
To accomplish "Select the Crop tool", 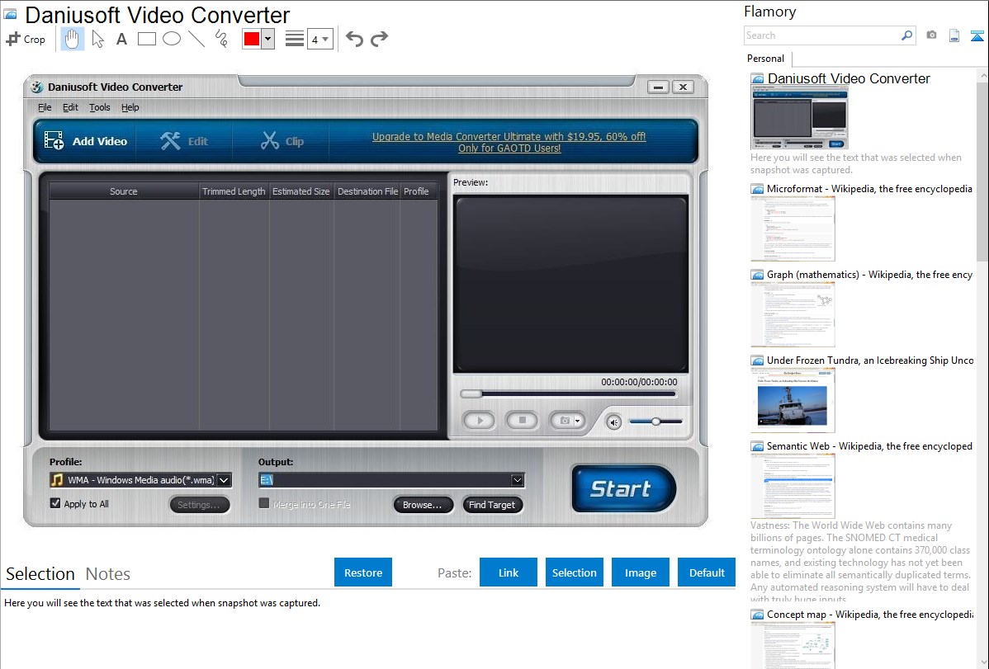I will 26,39.
